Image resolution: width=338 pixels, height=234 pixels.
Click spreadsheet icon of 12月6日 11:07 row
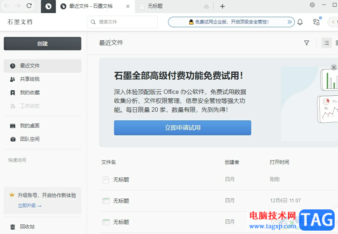click(x=106, y=201)
